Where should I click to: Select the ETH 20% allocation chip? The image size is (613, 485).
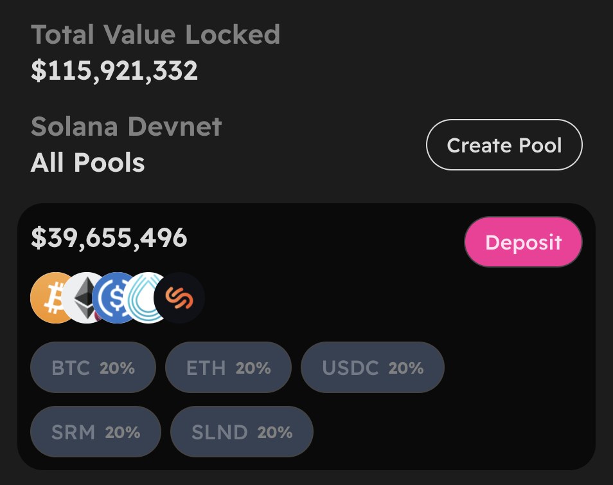pyautogui.click(x=228, y=367)
